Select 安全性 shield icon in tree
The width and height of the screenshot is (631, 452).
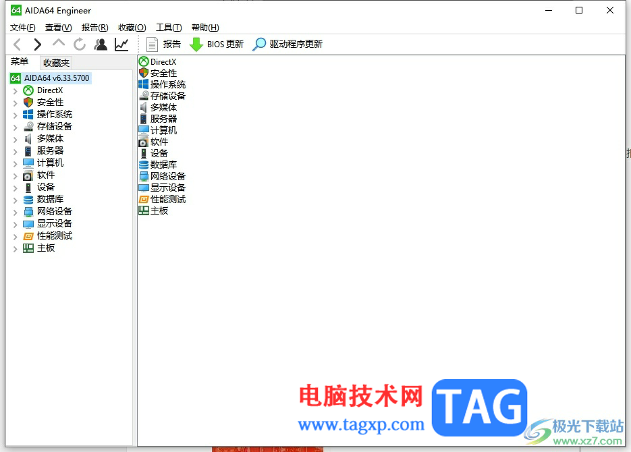click(28, 103)
